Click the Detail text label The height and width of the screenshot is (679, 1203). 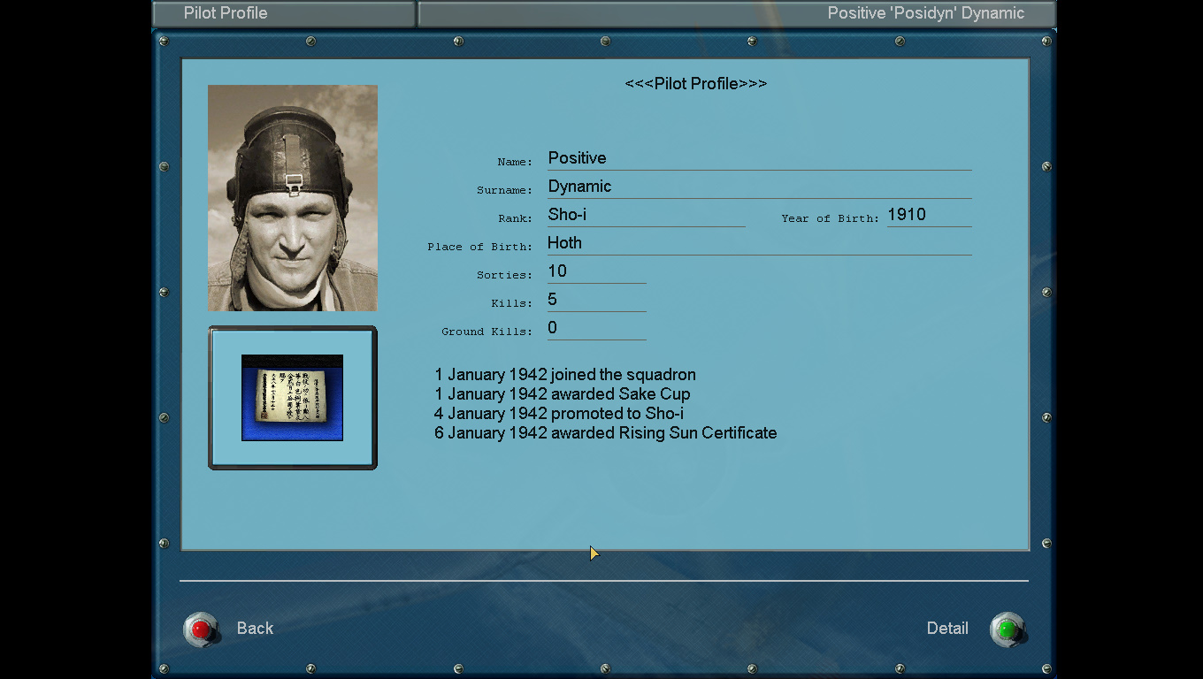(946, 629)
